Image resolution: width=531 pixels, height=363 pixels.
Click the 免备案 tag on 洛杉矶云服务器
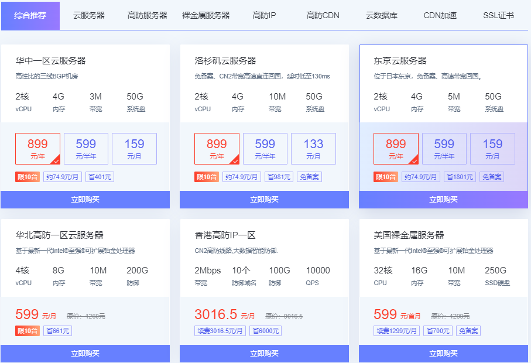pyautogui.click(x=310, y=177)
